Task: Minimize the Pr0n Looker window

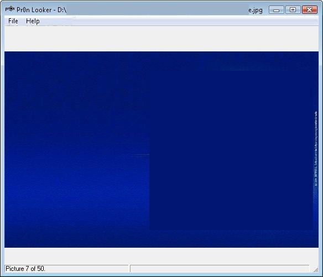Action: pos(276,10)
